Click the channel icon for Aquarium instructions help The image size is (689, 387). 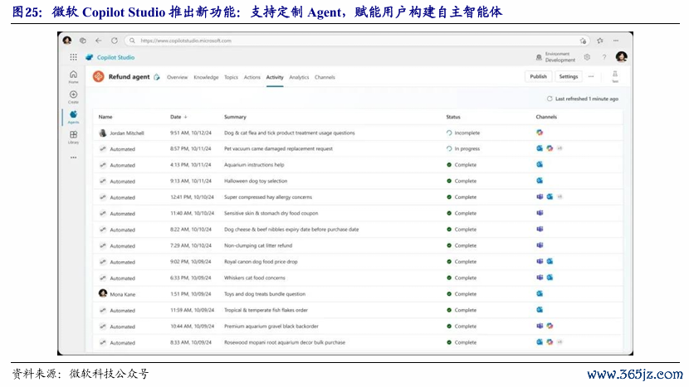click(x=540, y=165)
